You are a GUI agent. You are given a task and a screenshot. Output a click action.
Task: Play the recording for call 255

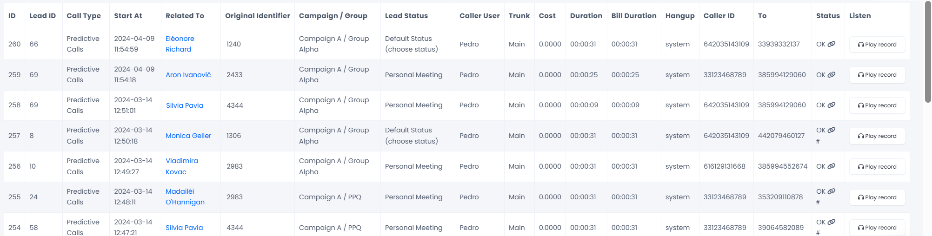877,197
